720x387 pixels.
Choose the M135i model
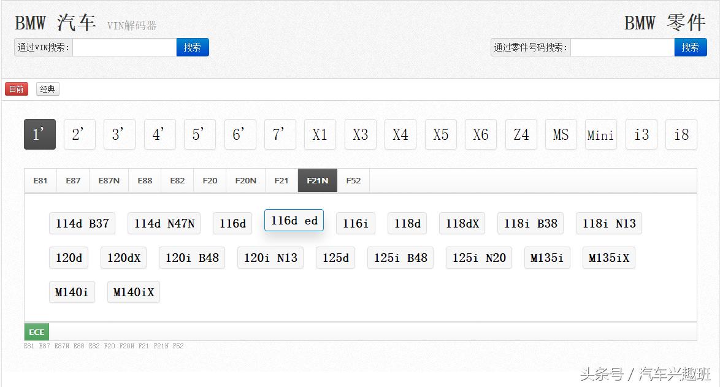coord(547,258)
